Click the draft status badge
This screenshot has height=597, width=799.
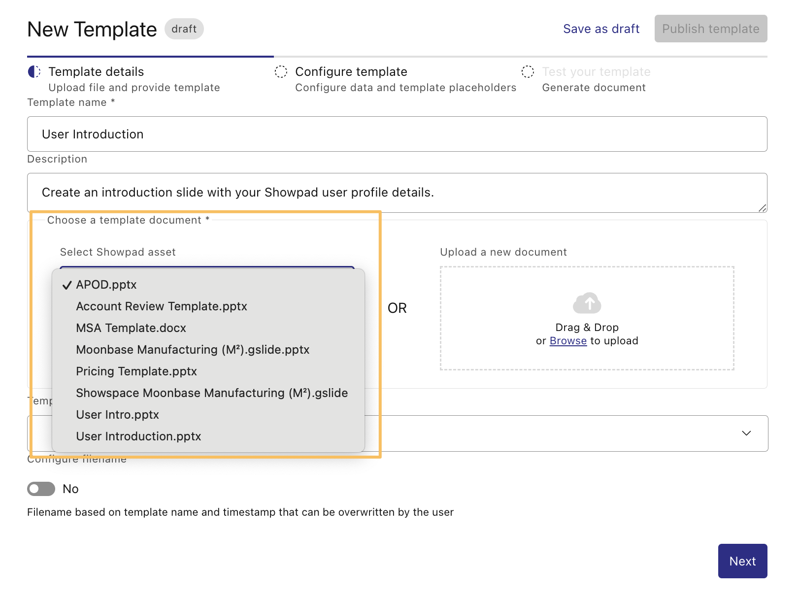tap(184, 29)
